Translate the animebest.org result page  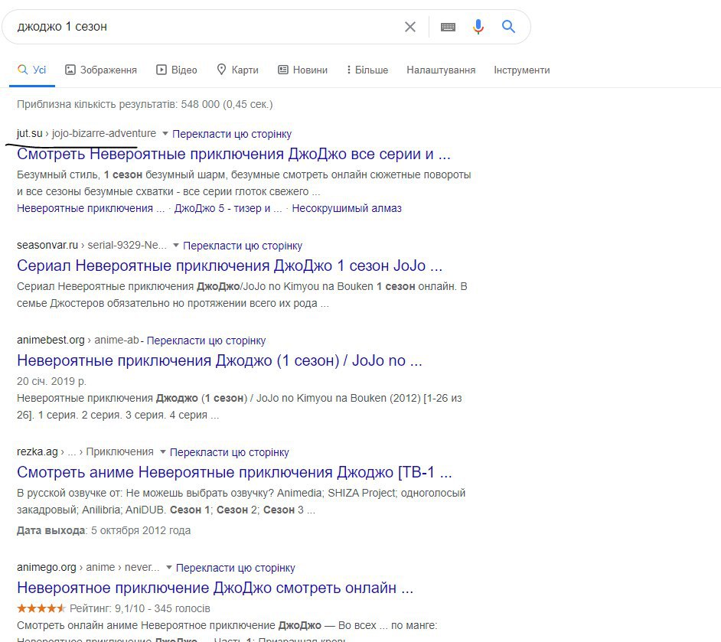(206, 341)
